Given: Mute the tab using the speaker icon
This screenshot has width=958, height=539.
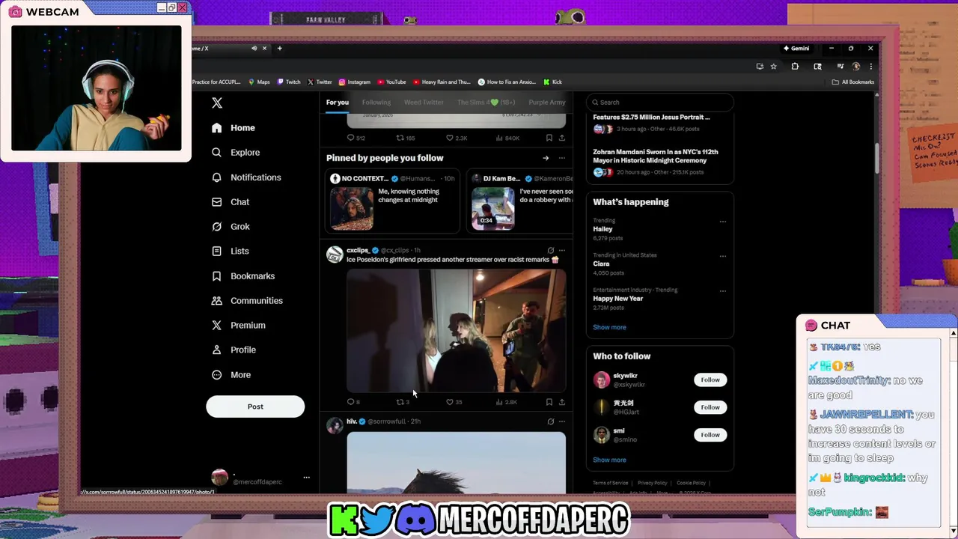Looking at the screenshot, I should tap(254, 49).
